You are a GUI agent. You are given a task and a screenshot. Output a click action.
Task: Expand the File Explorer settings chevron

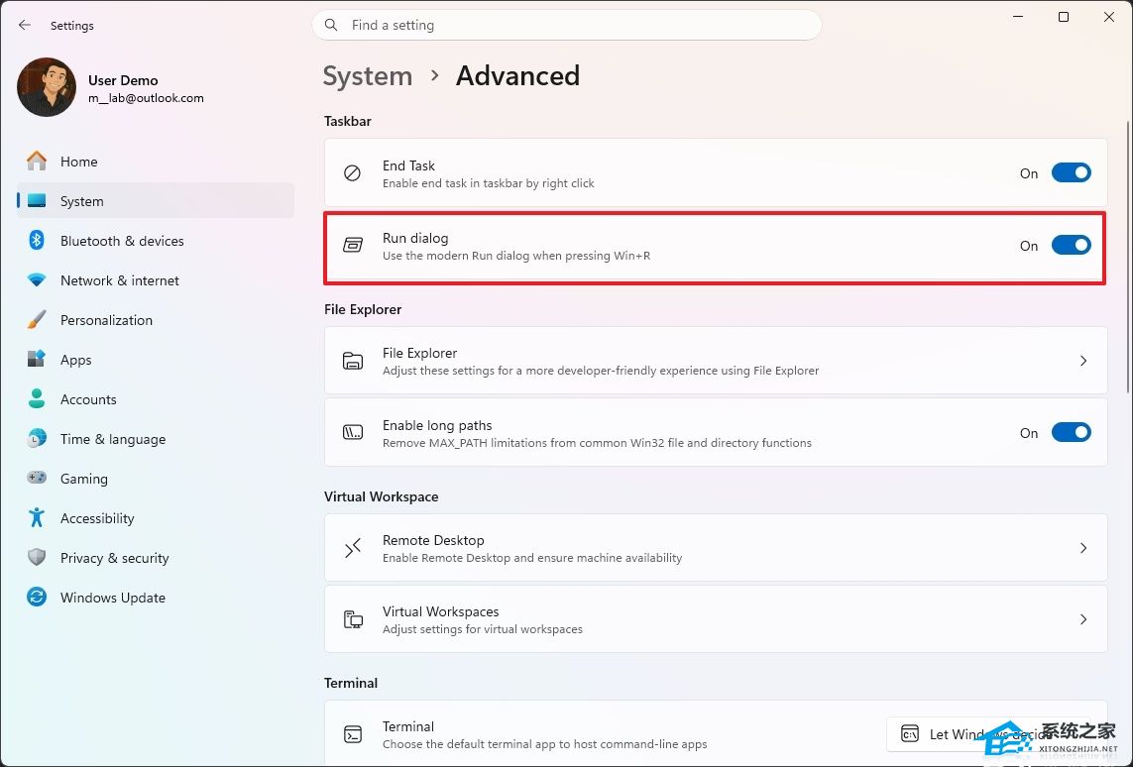tap(1083, 361)
